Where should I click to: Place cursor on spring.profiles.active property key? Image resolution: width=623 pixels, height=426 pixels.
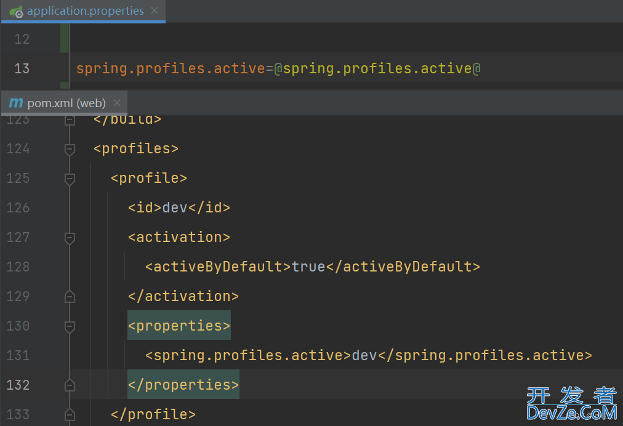click(171, 68)
